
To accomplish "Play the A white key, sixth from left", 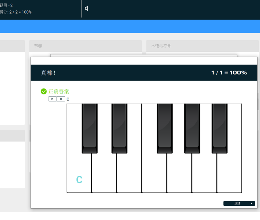I will (204, 173).
